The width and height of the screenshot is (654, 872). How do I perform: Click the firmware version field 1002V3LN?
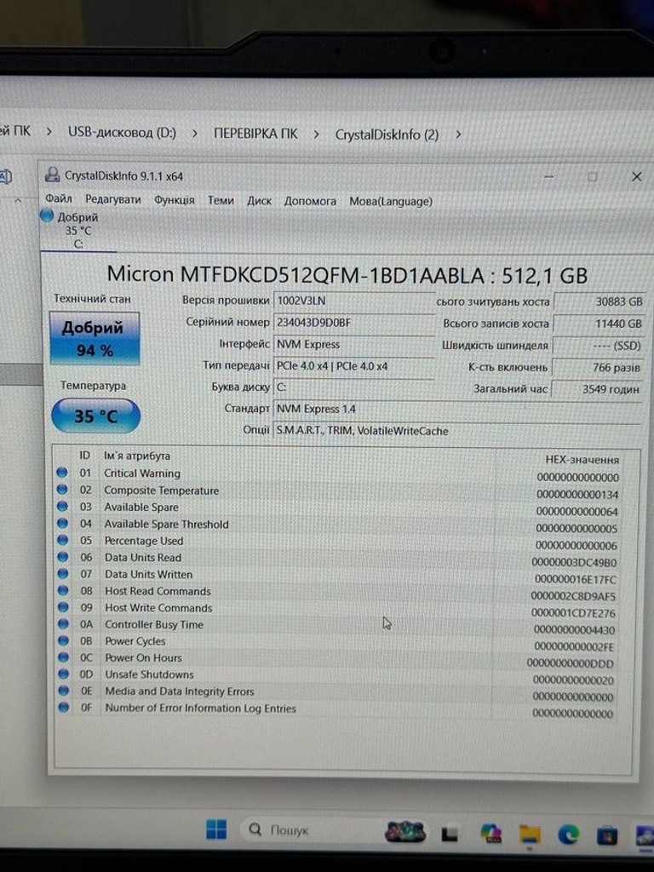click(353, 301)
